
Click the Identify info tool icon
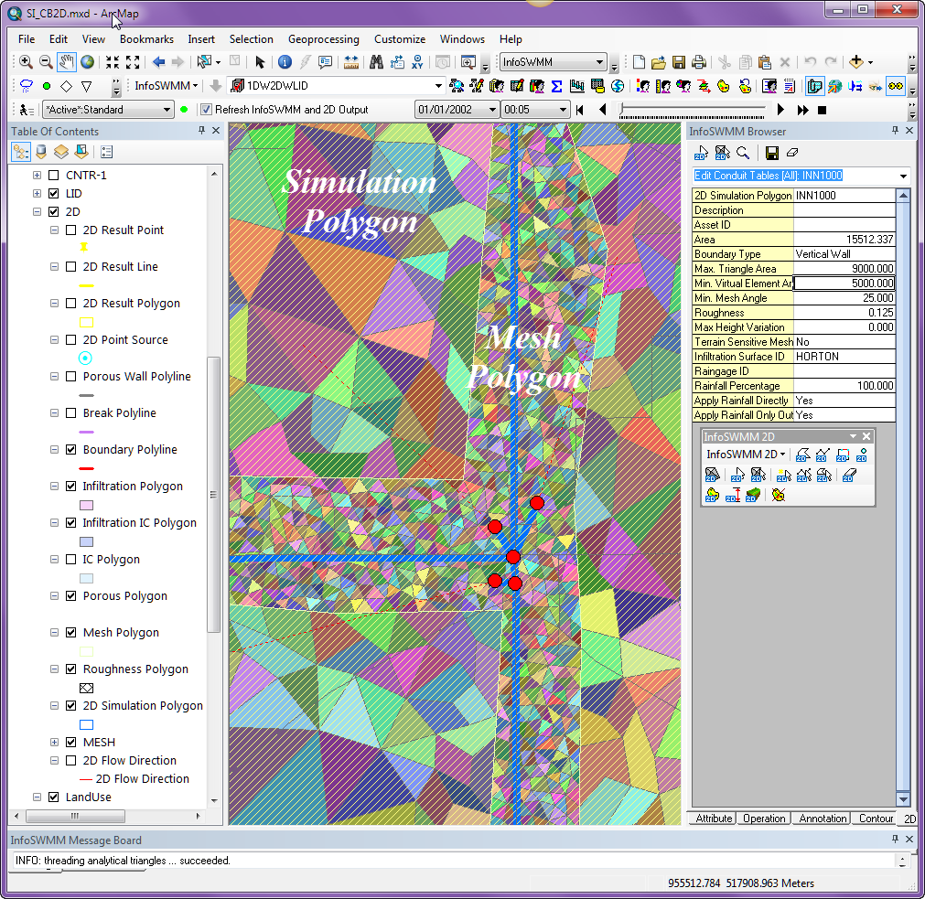285,62
